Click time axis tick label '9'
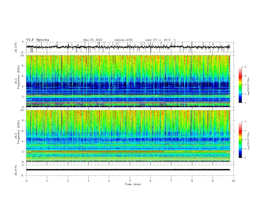Image resolution: width=263 pixels, height=203 pixels. [213, 181]
